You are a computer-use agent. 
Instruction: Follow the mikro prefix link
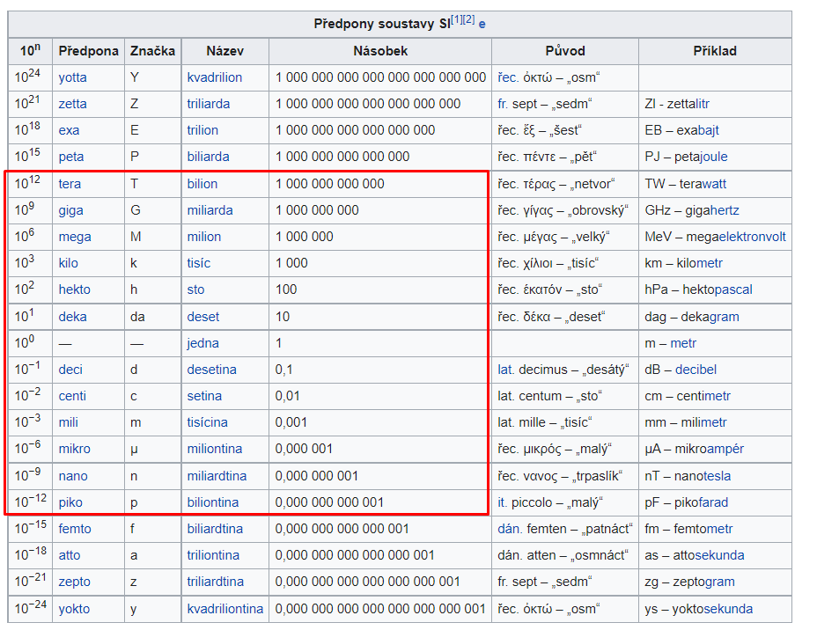(x=74, y=449)
